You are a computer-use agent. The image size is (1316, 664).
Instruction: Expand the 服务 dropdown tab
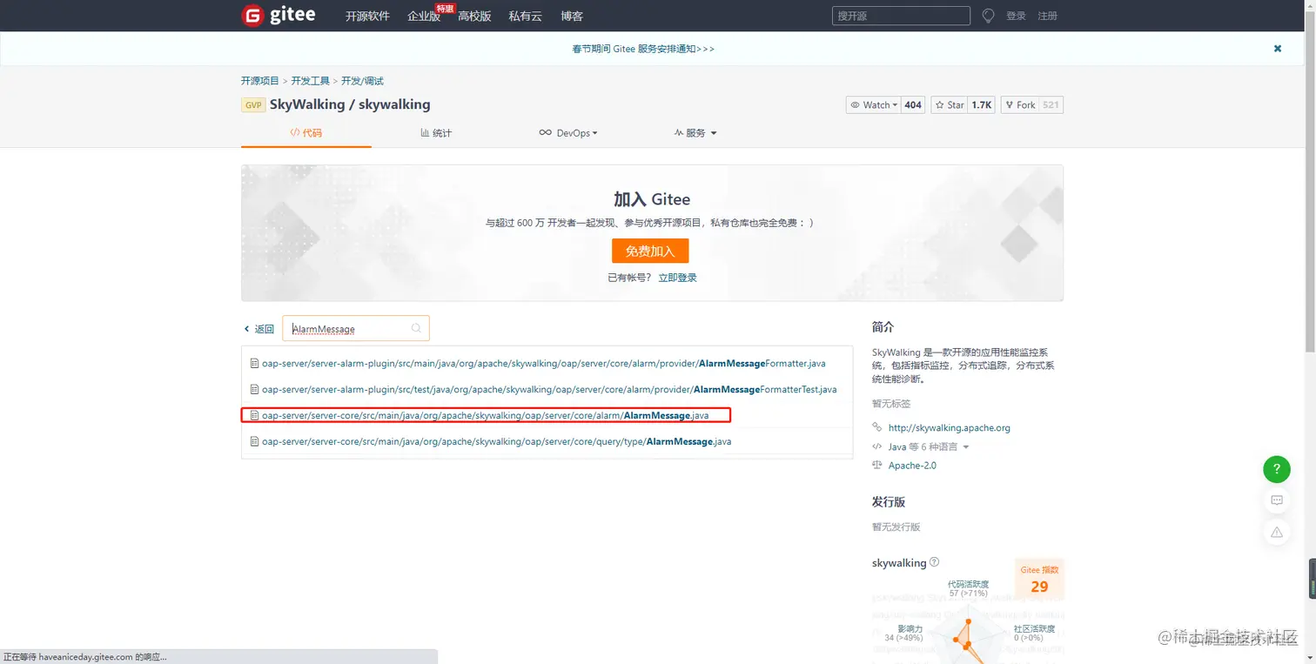point(695,133)
